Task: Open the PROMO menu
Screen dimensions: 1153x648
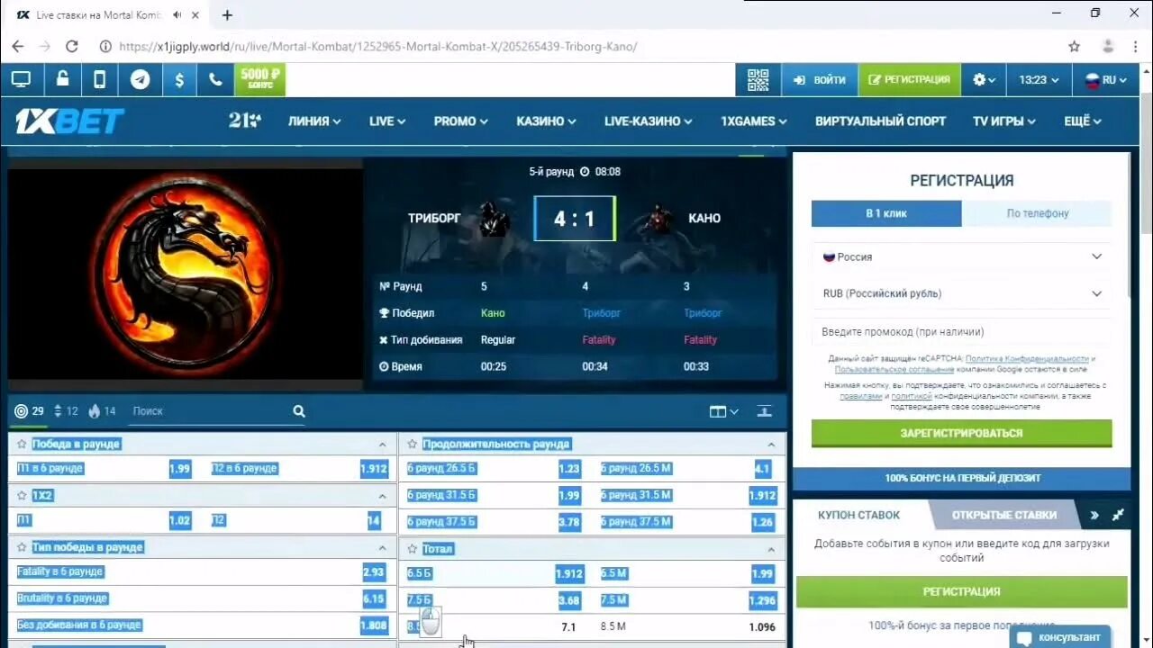Action: (x=460, y=121)
